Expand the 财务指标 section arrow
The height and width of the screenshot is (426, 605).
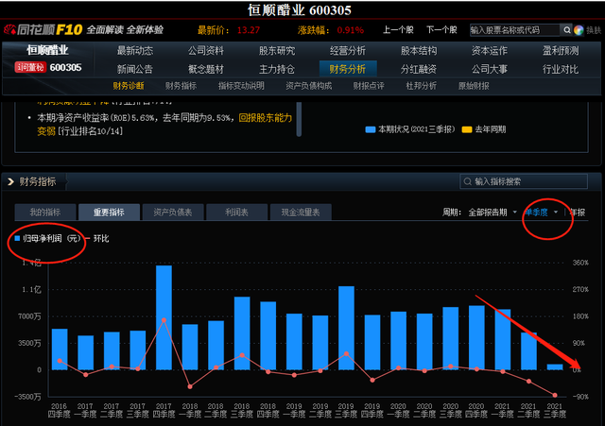pyautogui.click(x=10, y=181)
